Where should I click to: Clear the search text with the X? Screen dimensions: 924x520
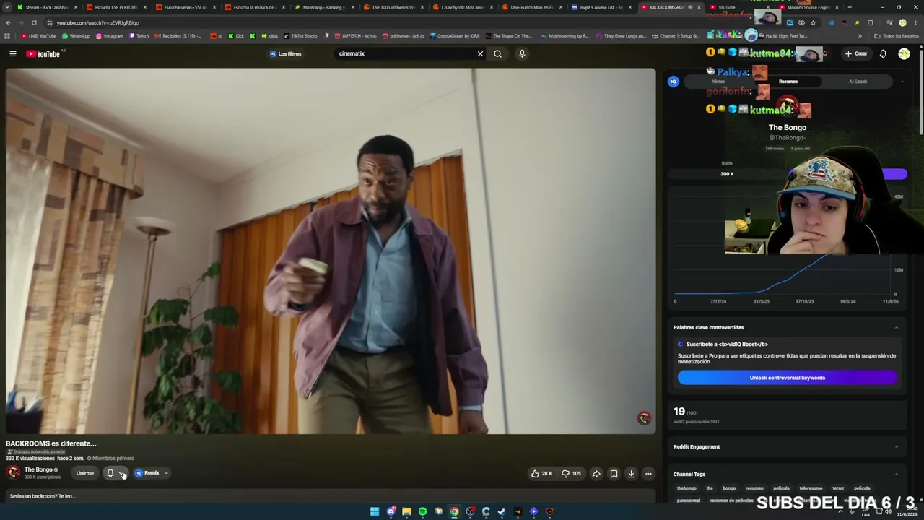pyautogui.click(x=480, y=53)
